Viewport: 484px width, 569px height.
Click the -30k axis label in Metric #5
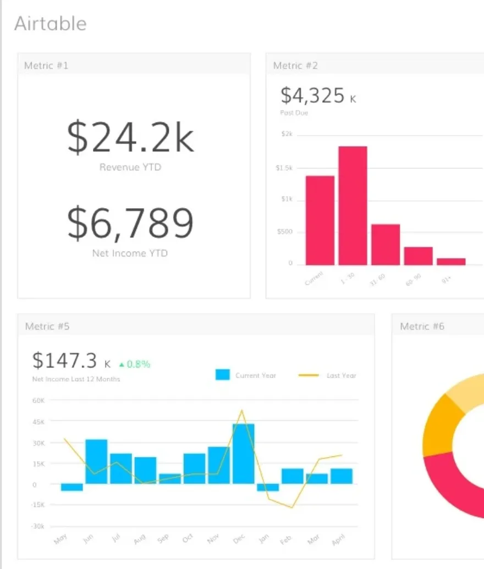pyautogui.click(x=38, y=526)
